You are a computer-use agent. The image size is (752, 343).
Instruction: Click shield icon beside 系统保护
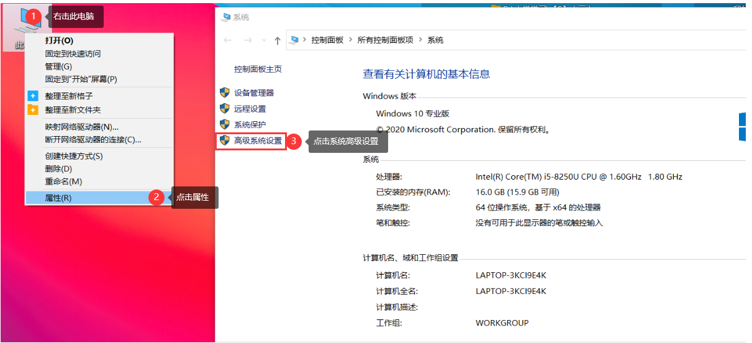pos(225,125)
